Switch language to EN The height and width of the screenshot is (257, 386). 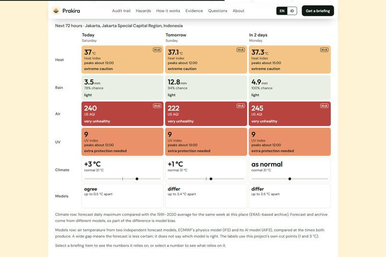tap(282, 11)
